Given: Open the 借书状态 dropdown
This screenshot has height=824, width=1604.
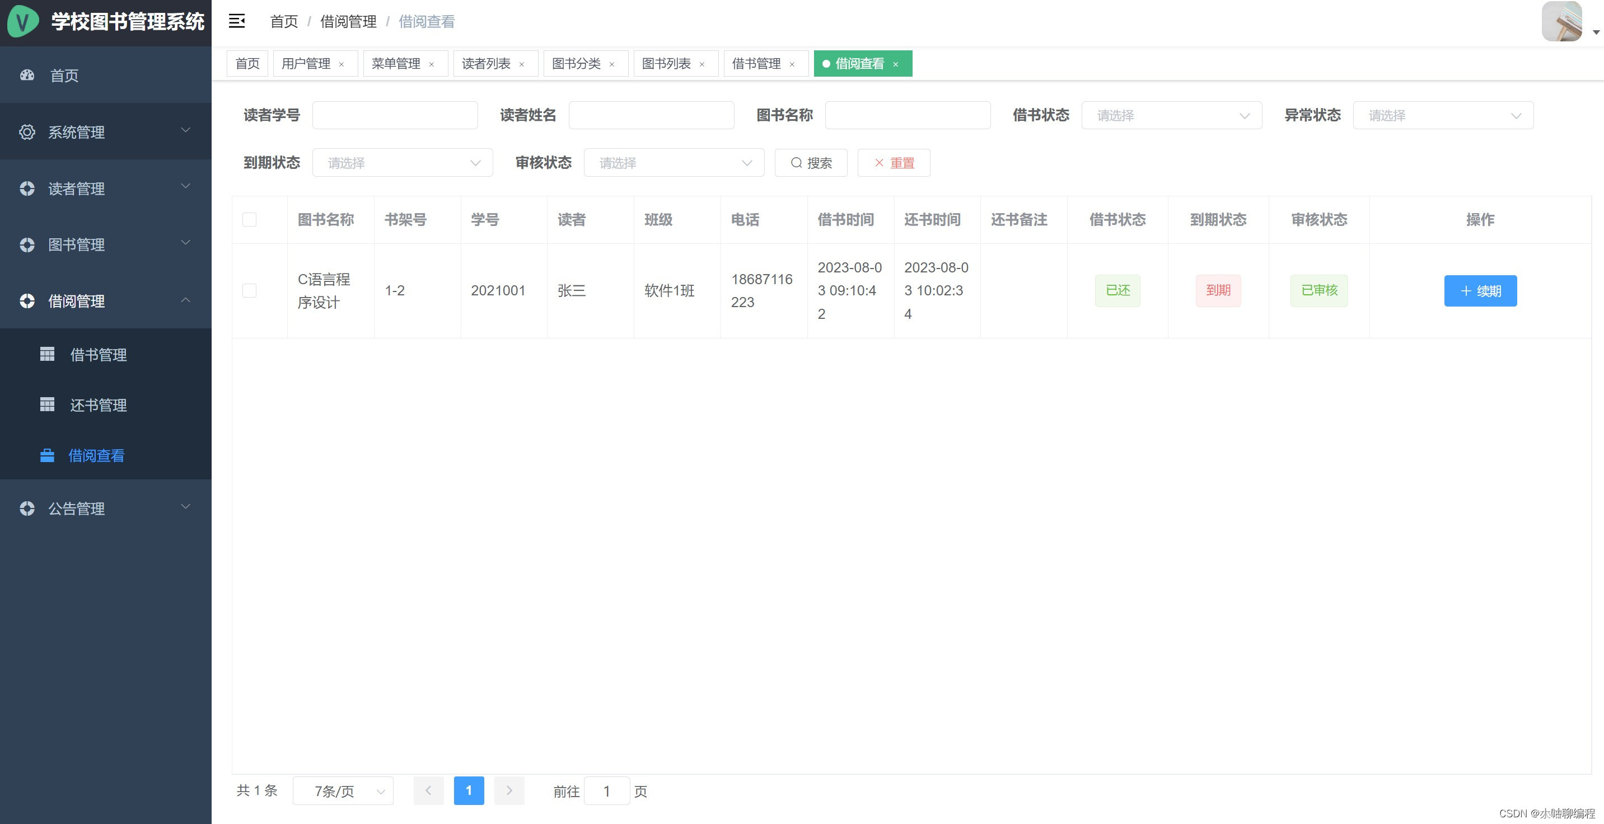Looking at the screenshot, I should [1171, 116].
